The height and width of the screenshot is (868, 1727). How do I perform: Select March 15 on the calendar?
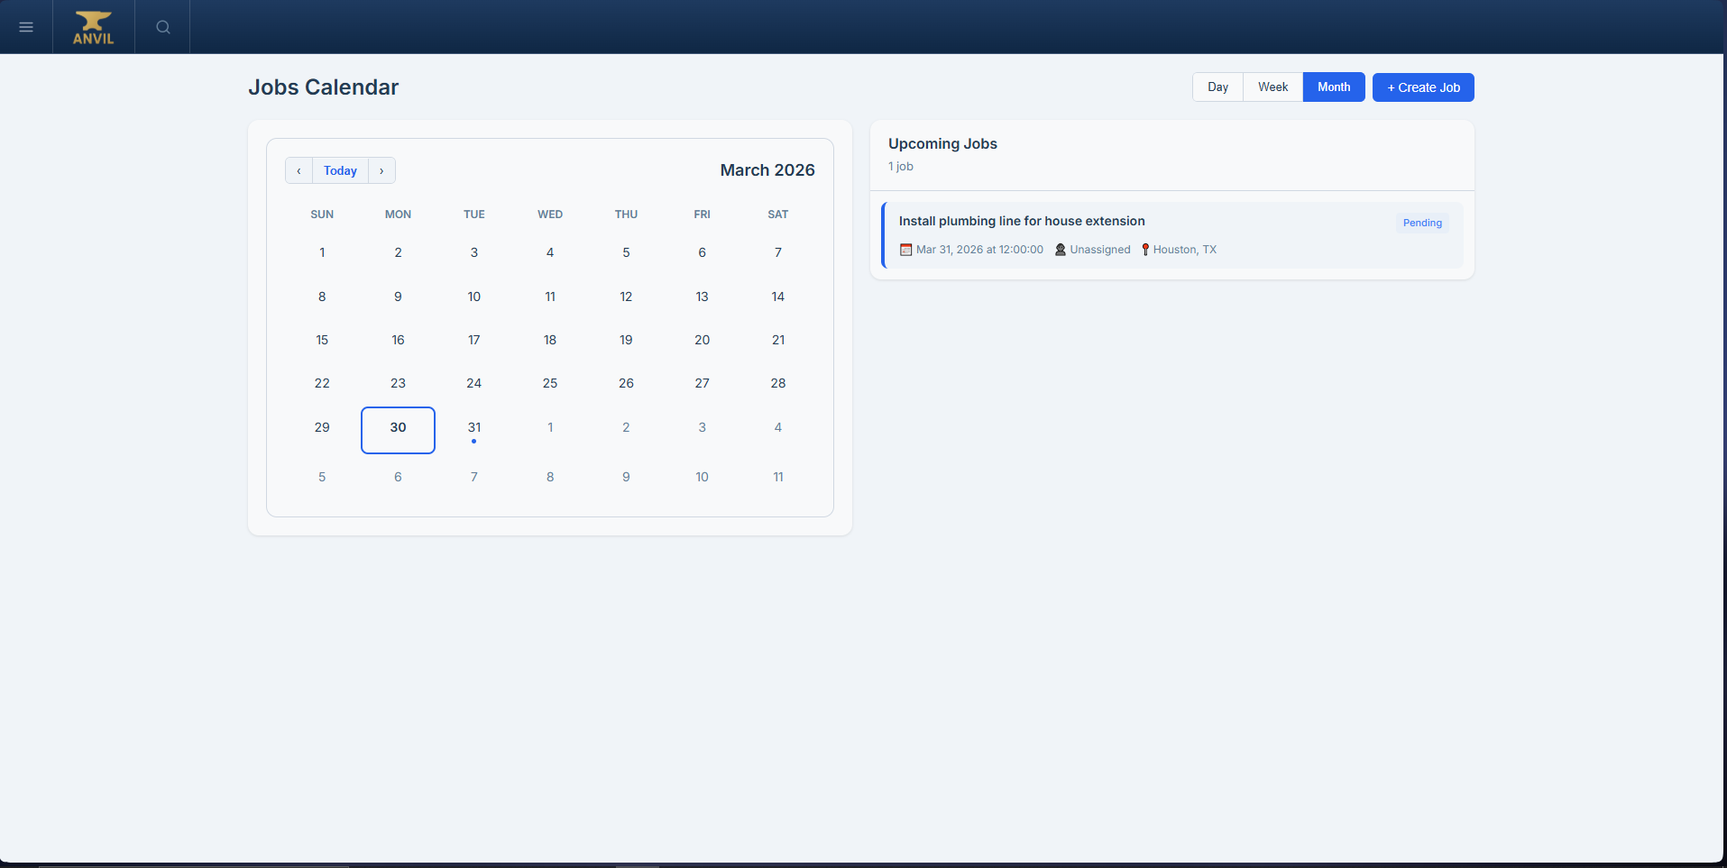(322, 340)
